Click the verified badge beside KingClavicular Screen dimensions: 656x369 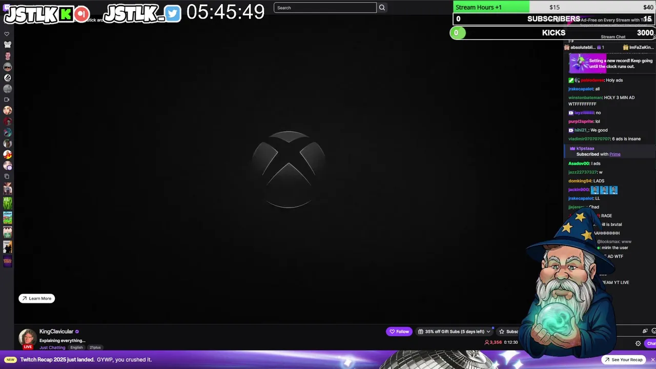(77, 332)
